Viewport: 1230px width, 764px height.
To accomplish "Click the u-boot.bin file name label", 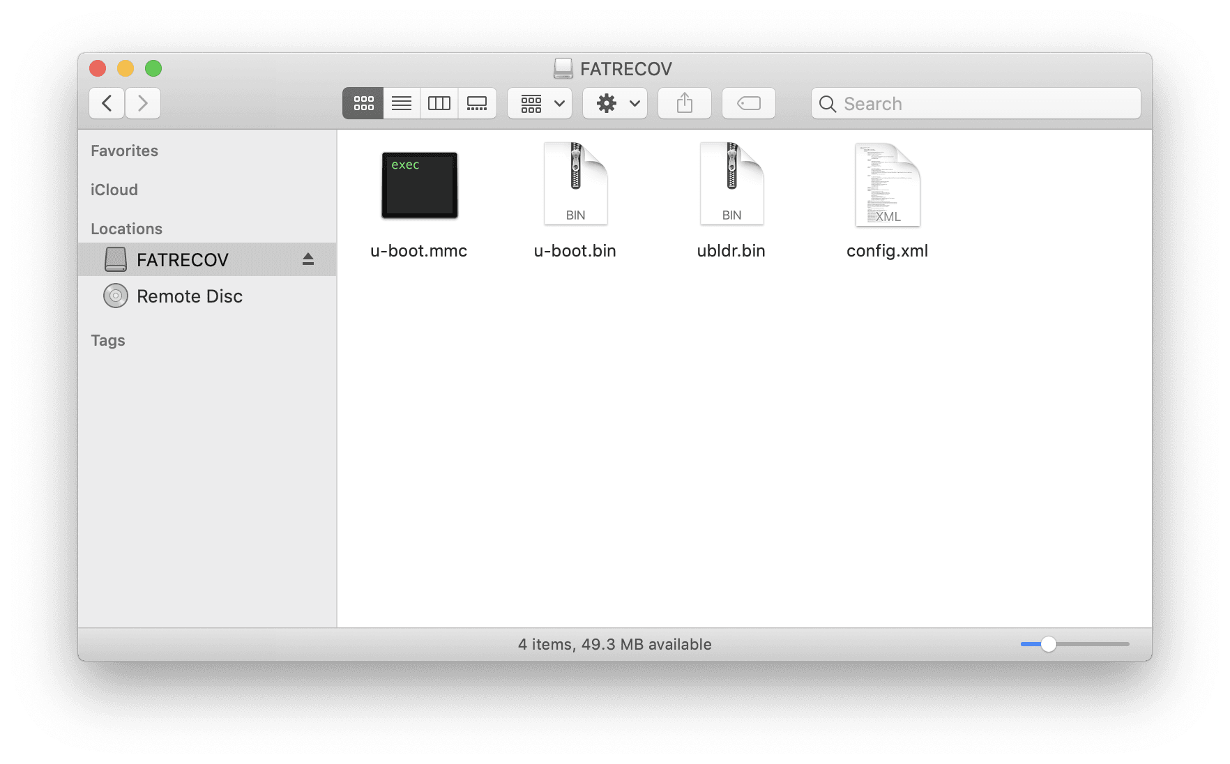I will (x=575, y=251).
